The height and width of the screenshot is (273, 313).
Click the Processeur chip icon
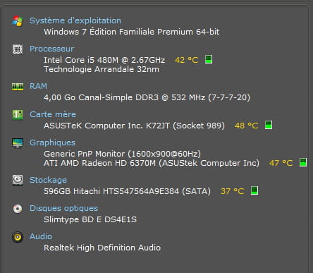point(18,49)
